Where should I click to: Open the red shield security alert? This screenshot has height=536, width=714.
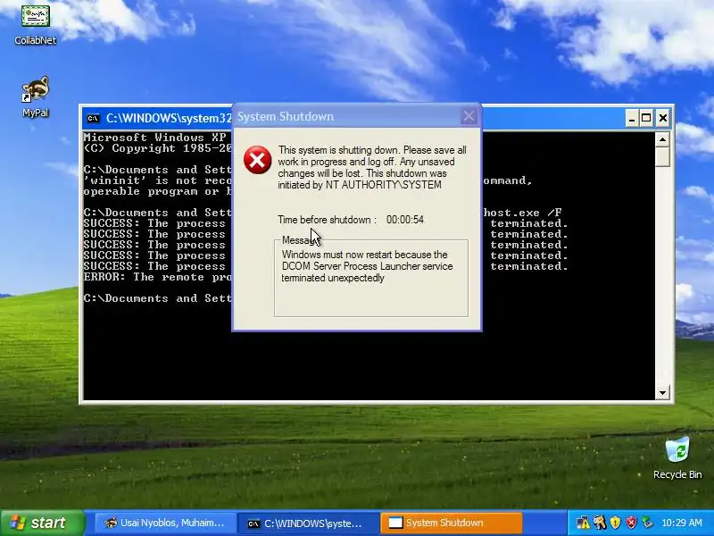pos(631,523)
